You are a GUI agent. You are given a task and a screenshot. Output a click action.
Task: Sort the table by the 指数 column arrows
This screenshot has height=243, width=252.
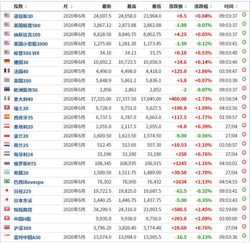(26, 7)
